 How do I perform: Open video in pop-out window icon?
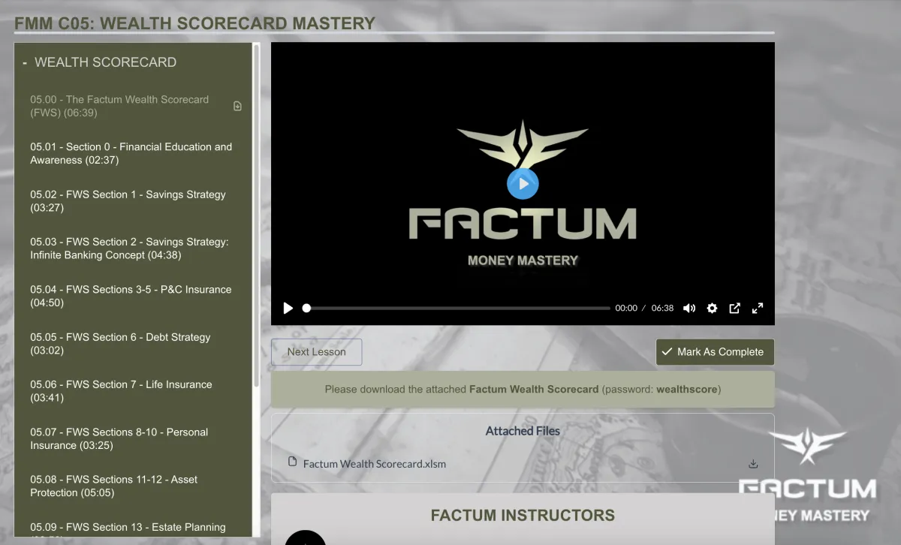point(735,308)
